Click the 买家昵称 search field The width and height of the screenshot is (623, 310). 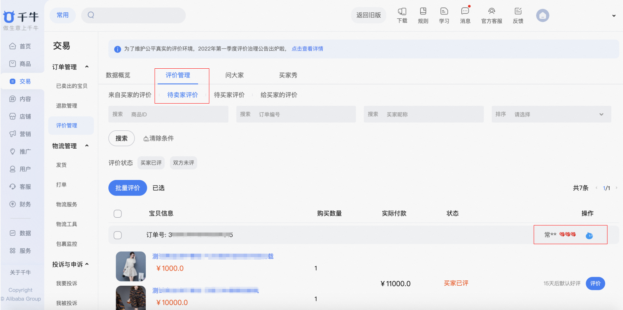click(424, 114)
